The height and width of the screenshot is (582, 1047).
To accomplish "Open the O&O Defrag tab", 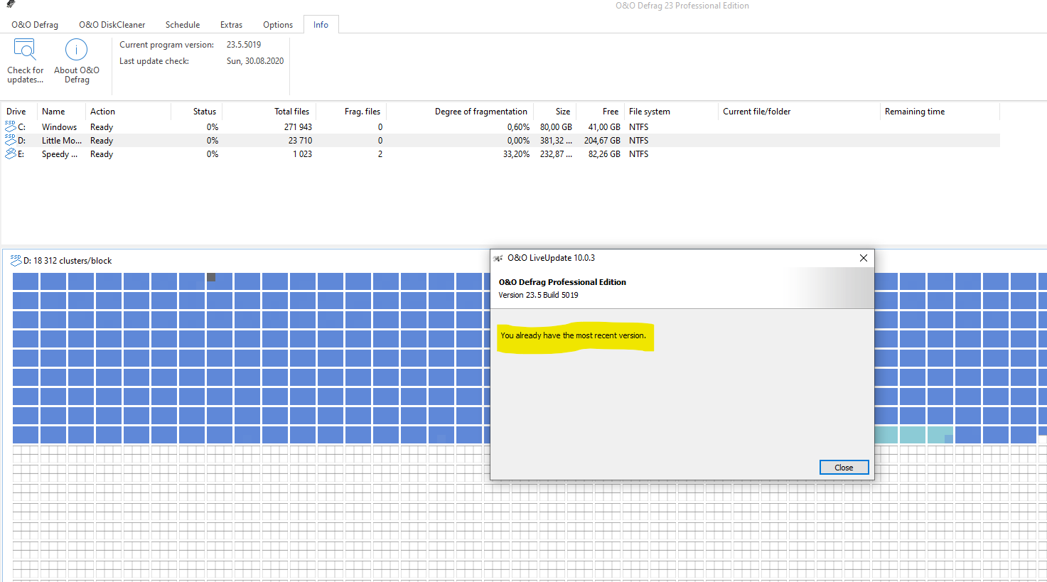I will coord(35,25).
